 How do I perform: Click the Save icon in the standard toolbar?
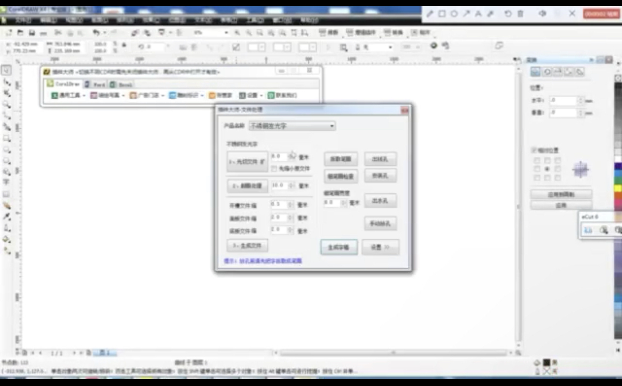point(31,32)
